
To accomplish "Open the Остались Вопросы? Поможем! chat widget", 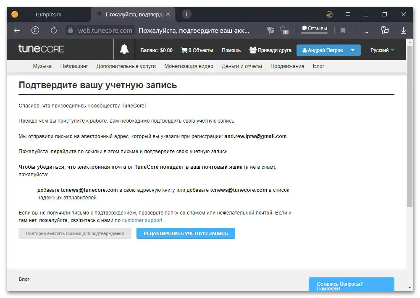I will tap(352, 285).
